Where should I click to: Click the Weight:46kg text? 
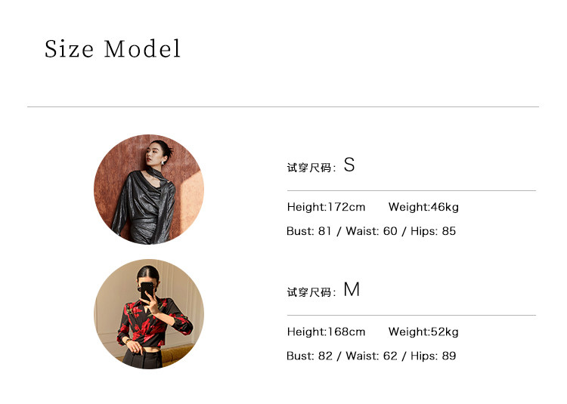[x=423, y=207]
